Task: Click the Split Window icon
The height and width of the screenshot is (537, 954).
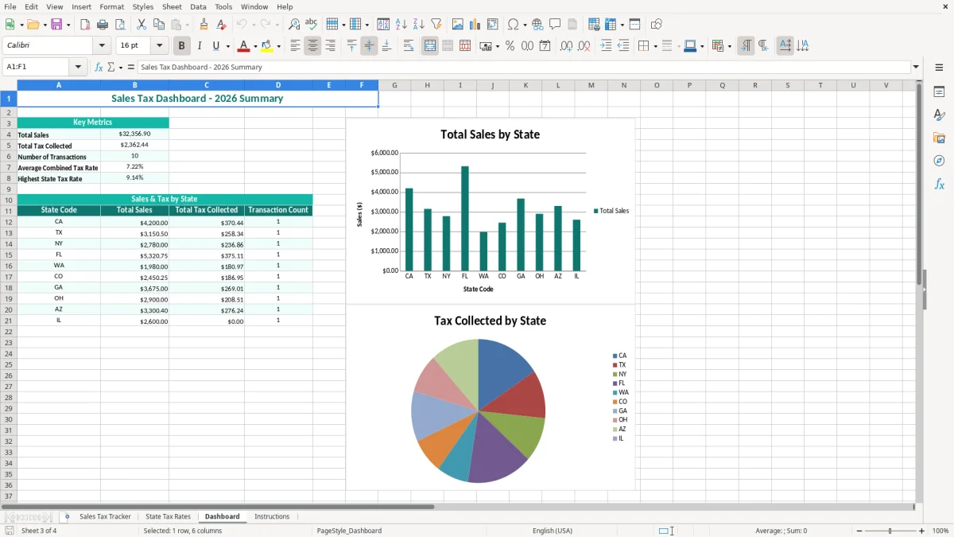Action: point(634,25)
